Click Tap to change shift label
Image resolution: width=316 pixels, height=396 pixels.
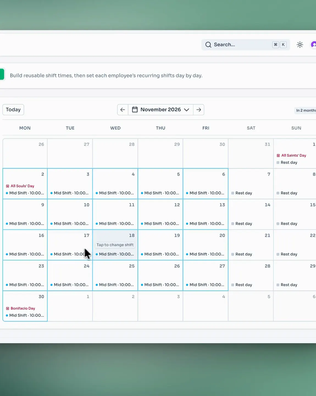point(115,245)
